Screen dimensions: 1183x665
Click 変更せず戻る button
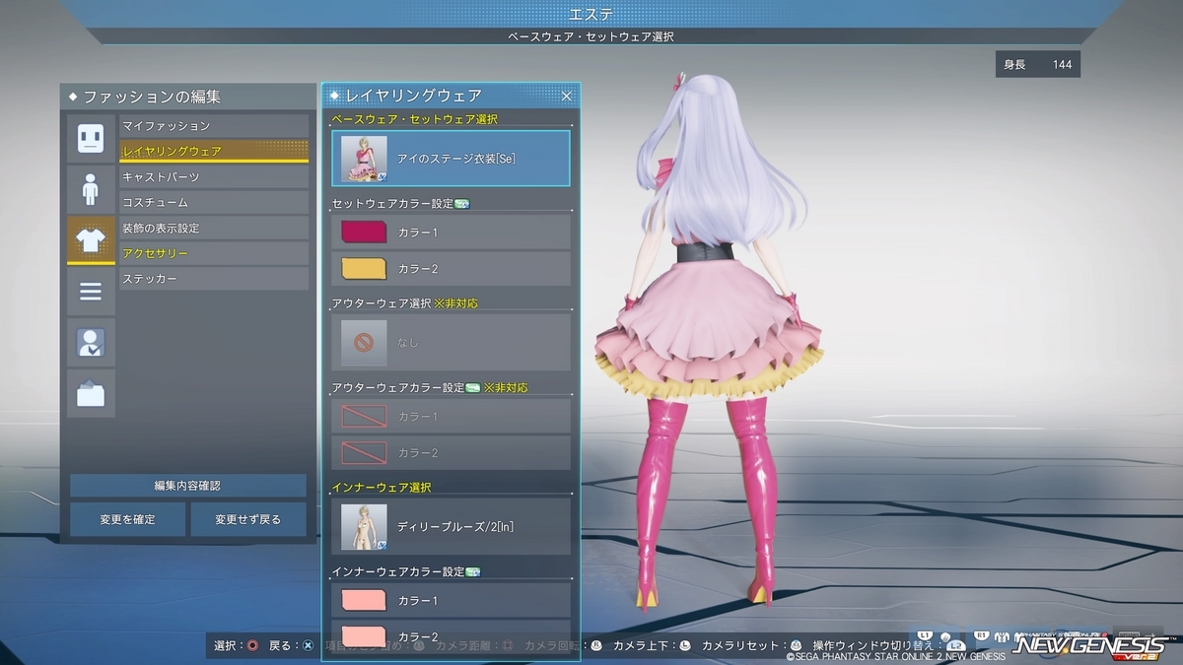coord(248,519)
